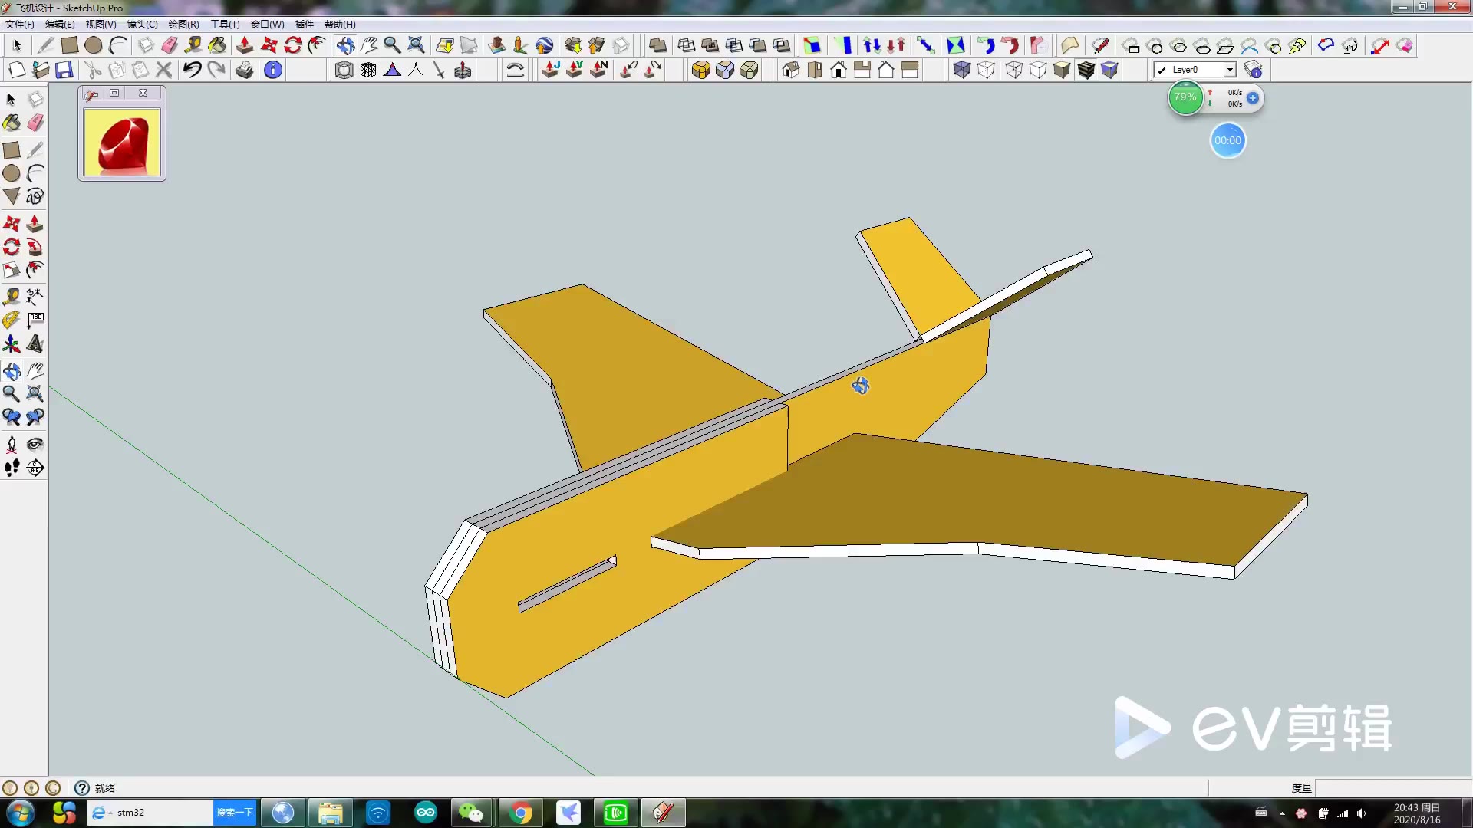This screenshot has width=1473, height=828.
Task: Open the 帮助(H) menu
Action: tap(340, 24)
